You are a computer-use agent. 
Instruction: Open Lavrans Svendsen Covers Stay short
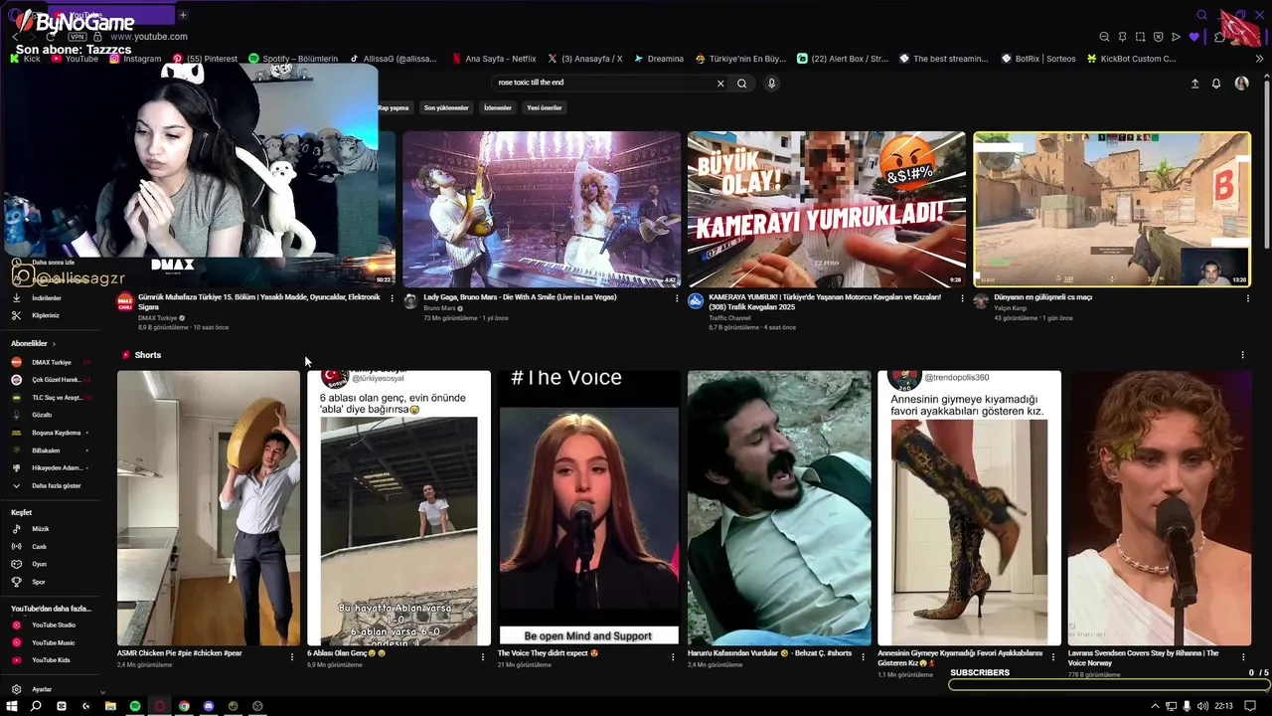click(x=1160, y=508)
